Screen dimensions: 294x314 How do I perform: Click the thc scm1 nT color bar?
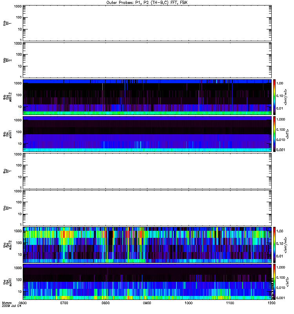(x=274, y=282)
